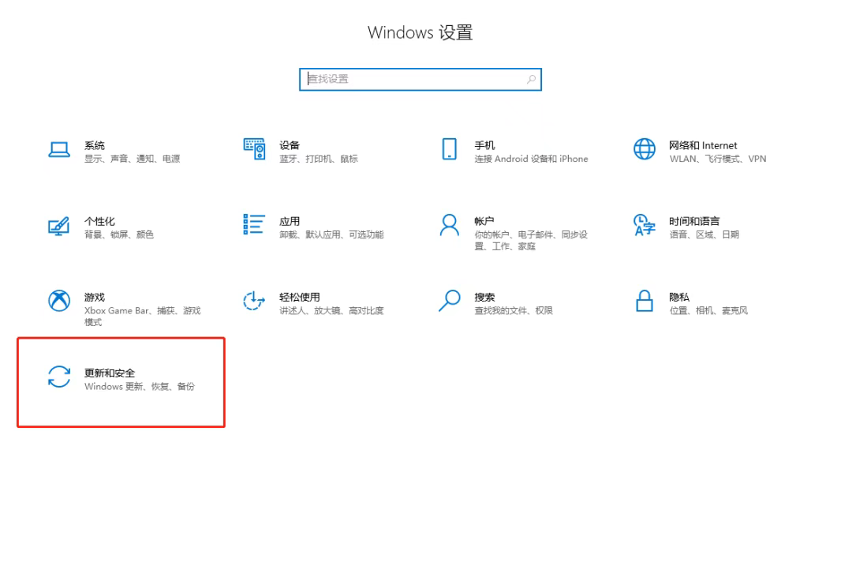Click the text 查找我的文件、权限
Screen dimensions: 852x566
pyautogui.click(x=514, y=311)
